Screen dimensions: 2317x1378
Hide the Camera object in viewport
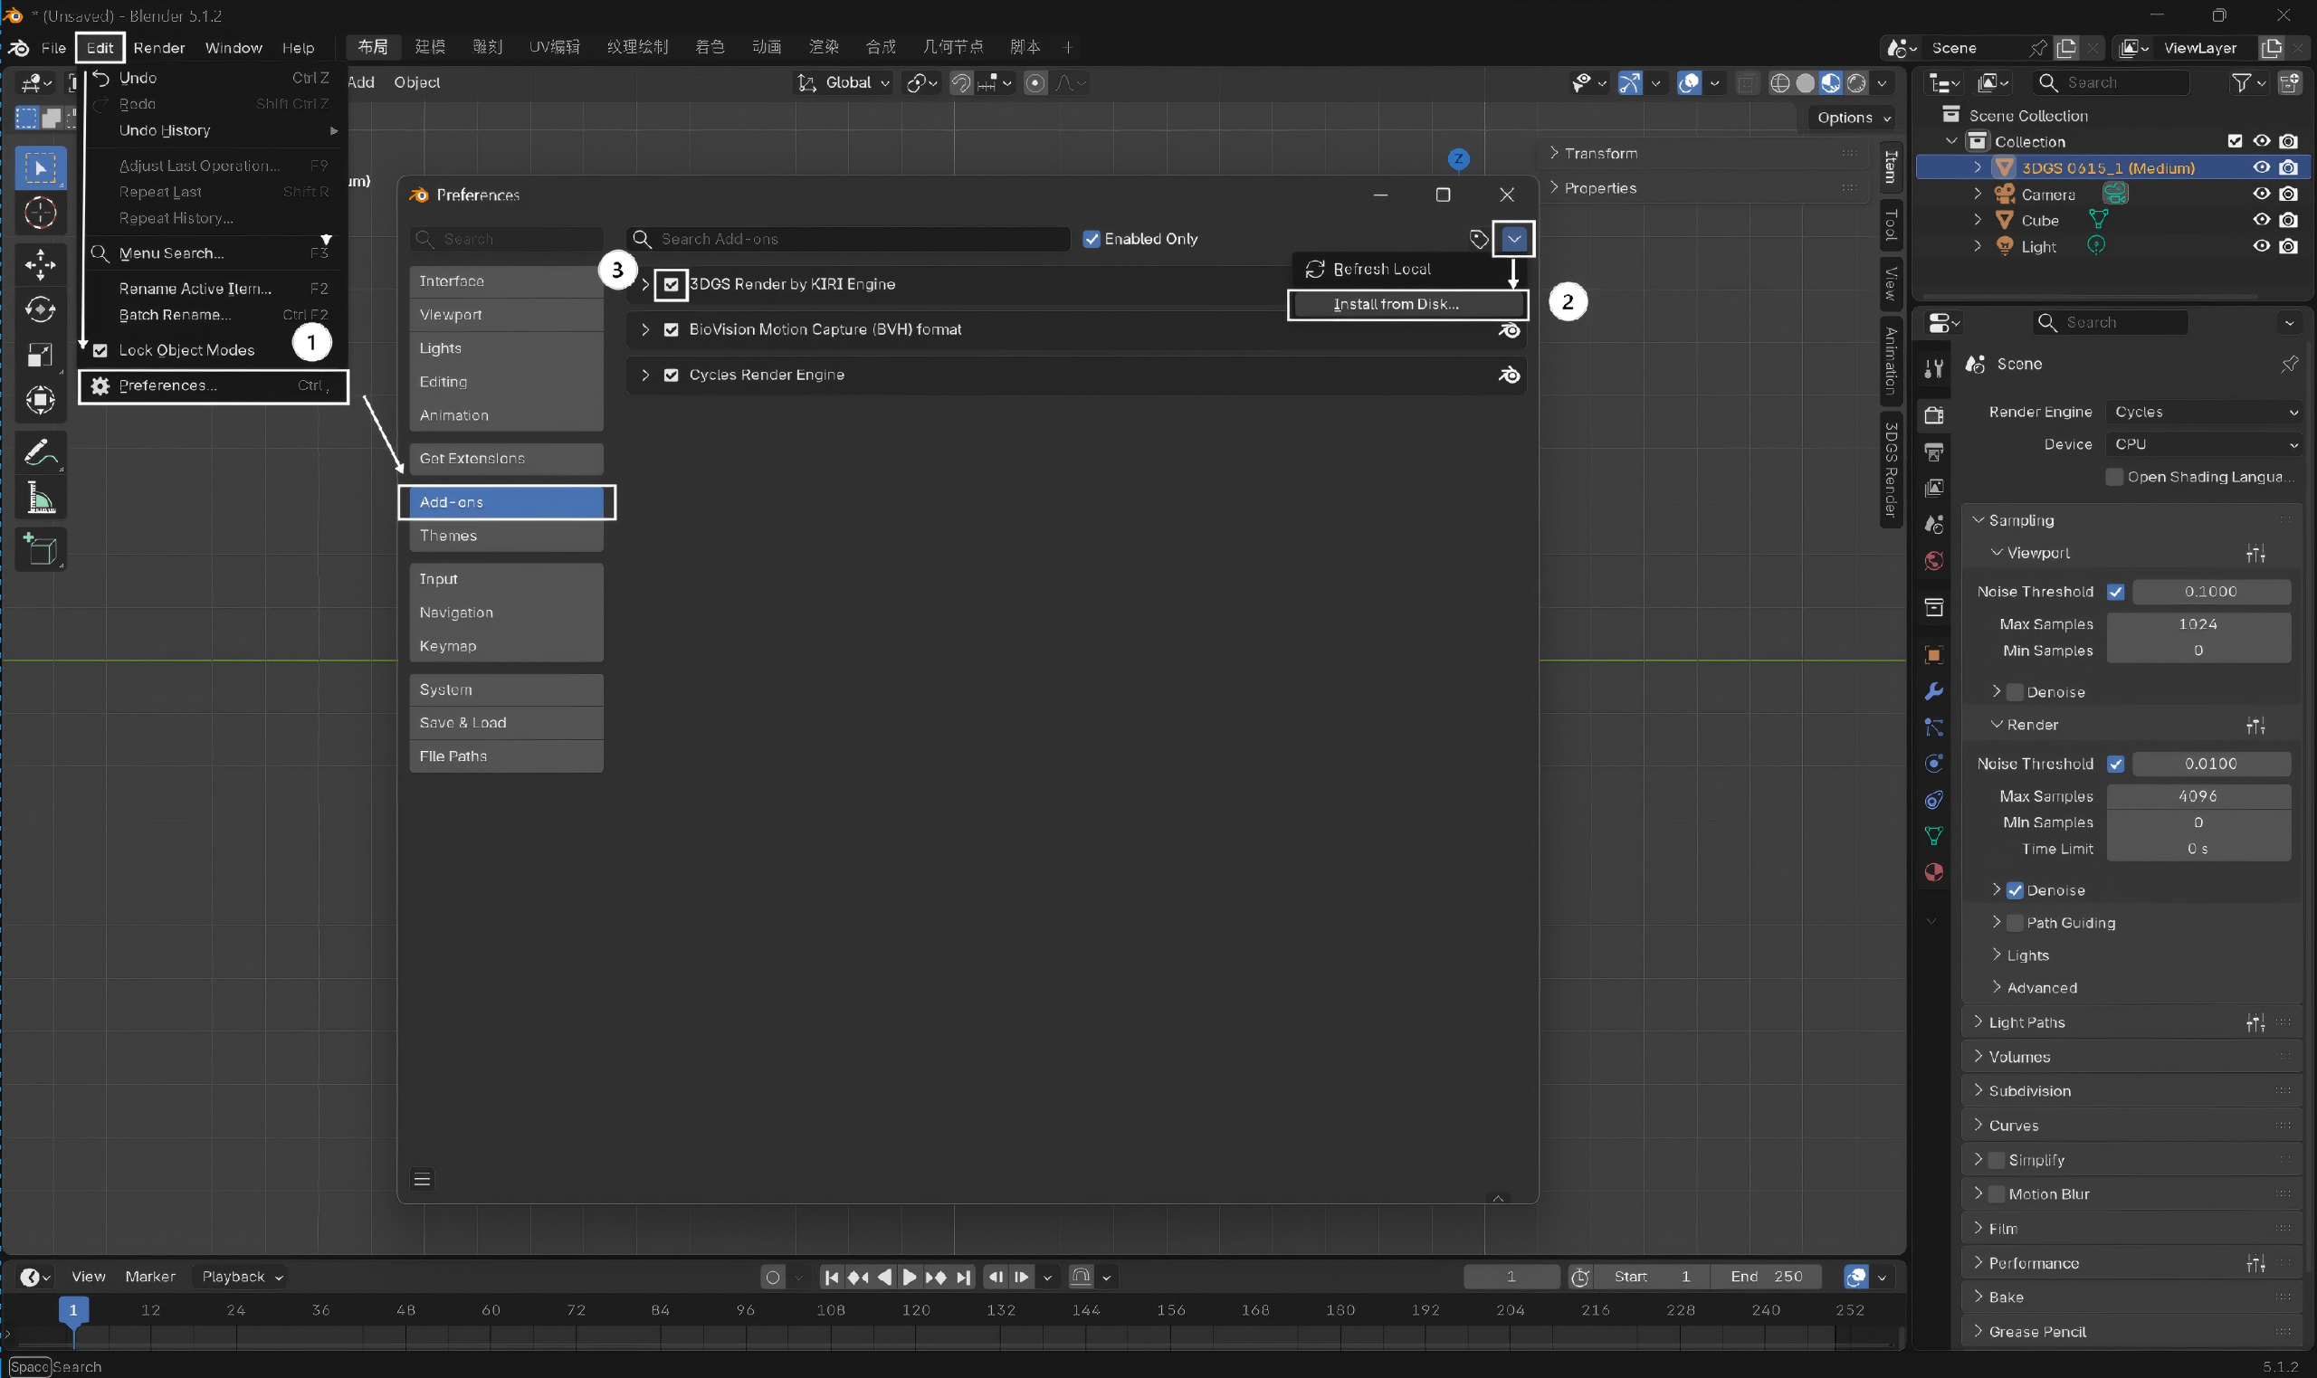tap(2262, 194)
